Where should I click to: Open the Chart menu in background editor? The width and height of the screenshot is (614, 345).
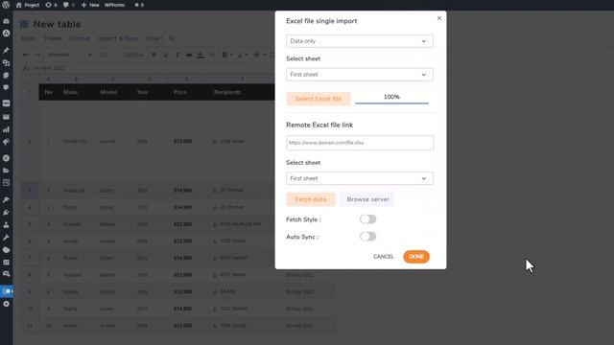coord(153,38)
